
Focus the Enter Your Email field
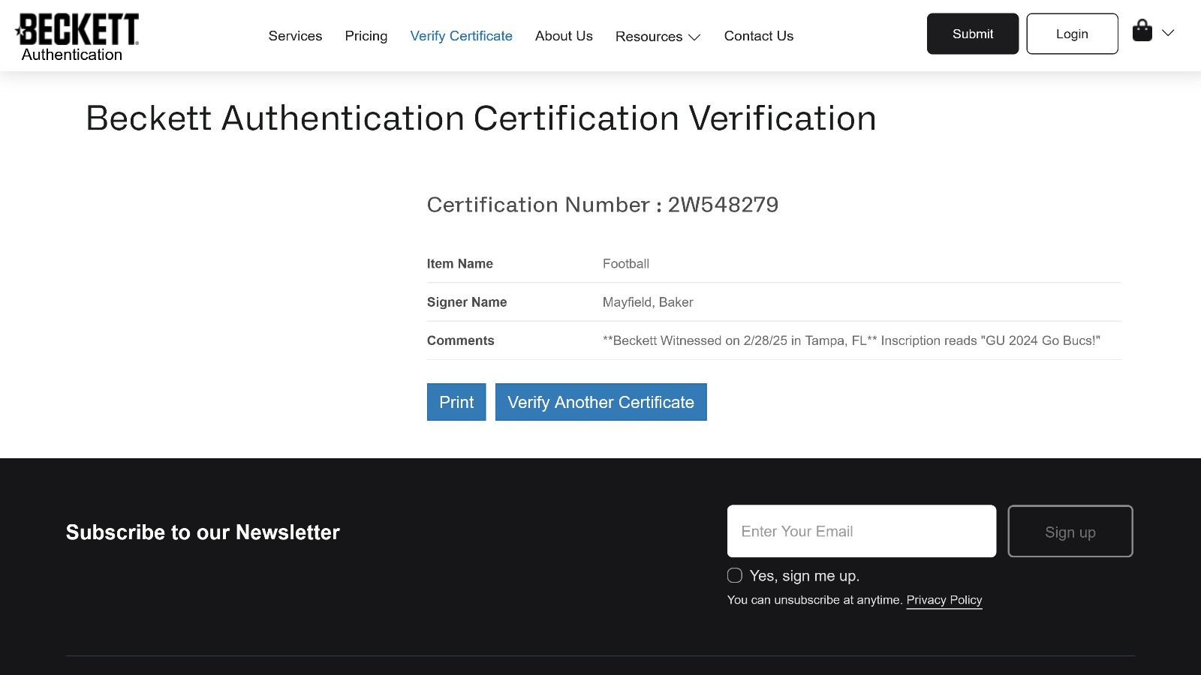click(861, 531)
